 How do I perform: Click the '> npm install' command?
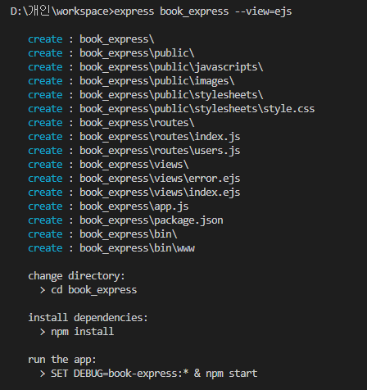[x=77, y=332]
